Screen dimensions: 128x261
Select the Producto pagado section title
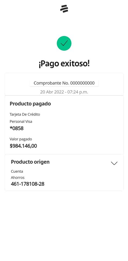(x=30, y=104)
